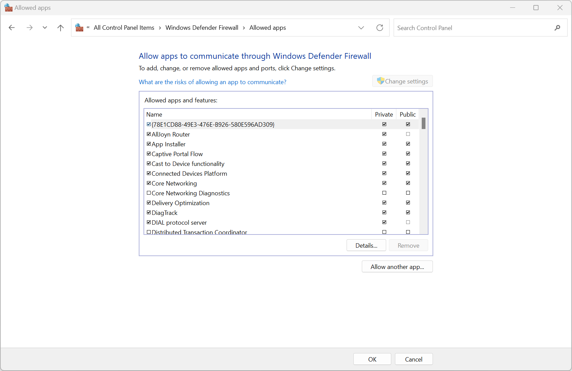The height and width of the screenshot is (371, 572).
Task: Click the apps list scrollbar thumb
Action: pyautogui.click(x=423, y=123)
